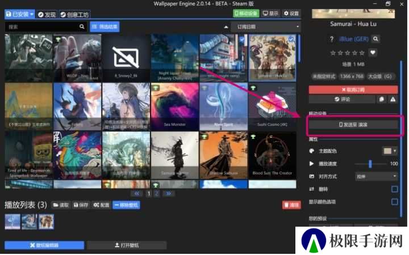Open the scheme color swatch
Viewport: 409px width, 255px height.
pos(387,151)
